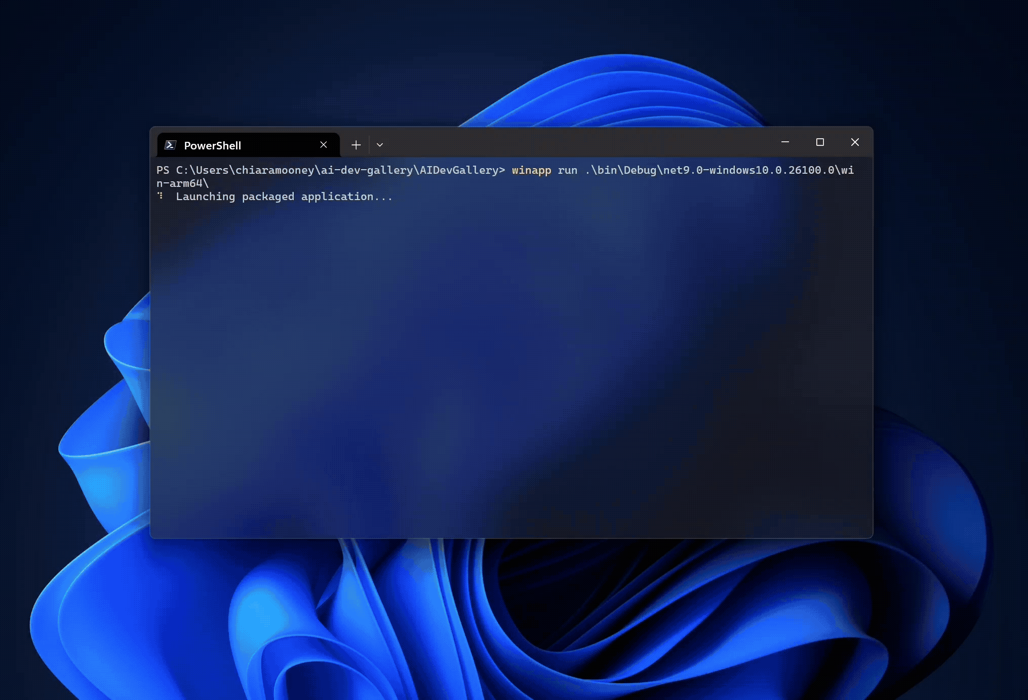The height and width of the screenshot is (700, 1028).
Task: Close the terminal window
Action: coord(855,142)
